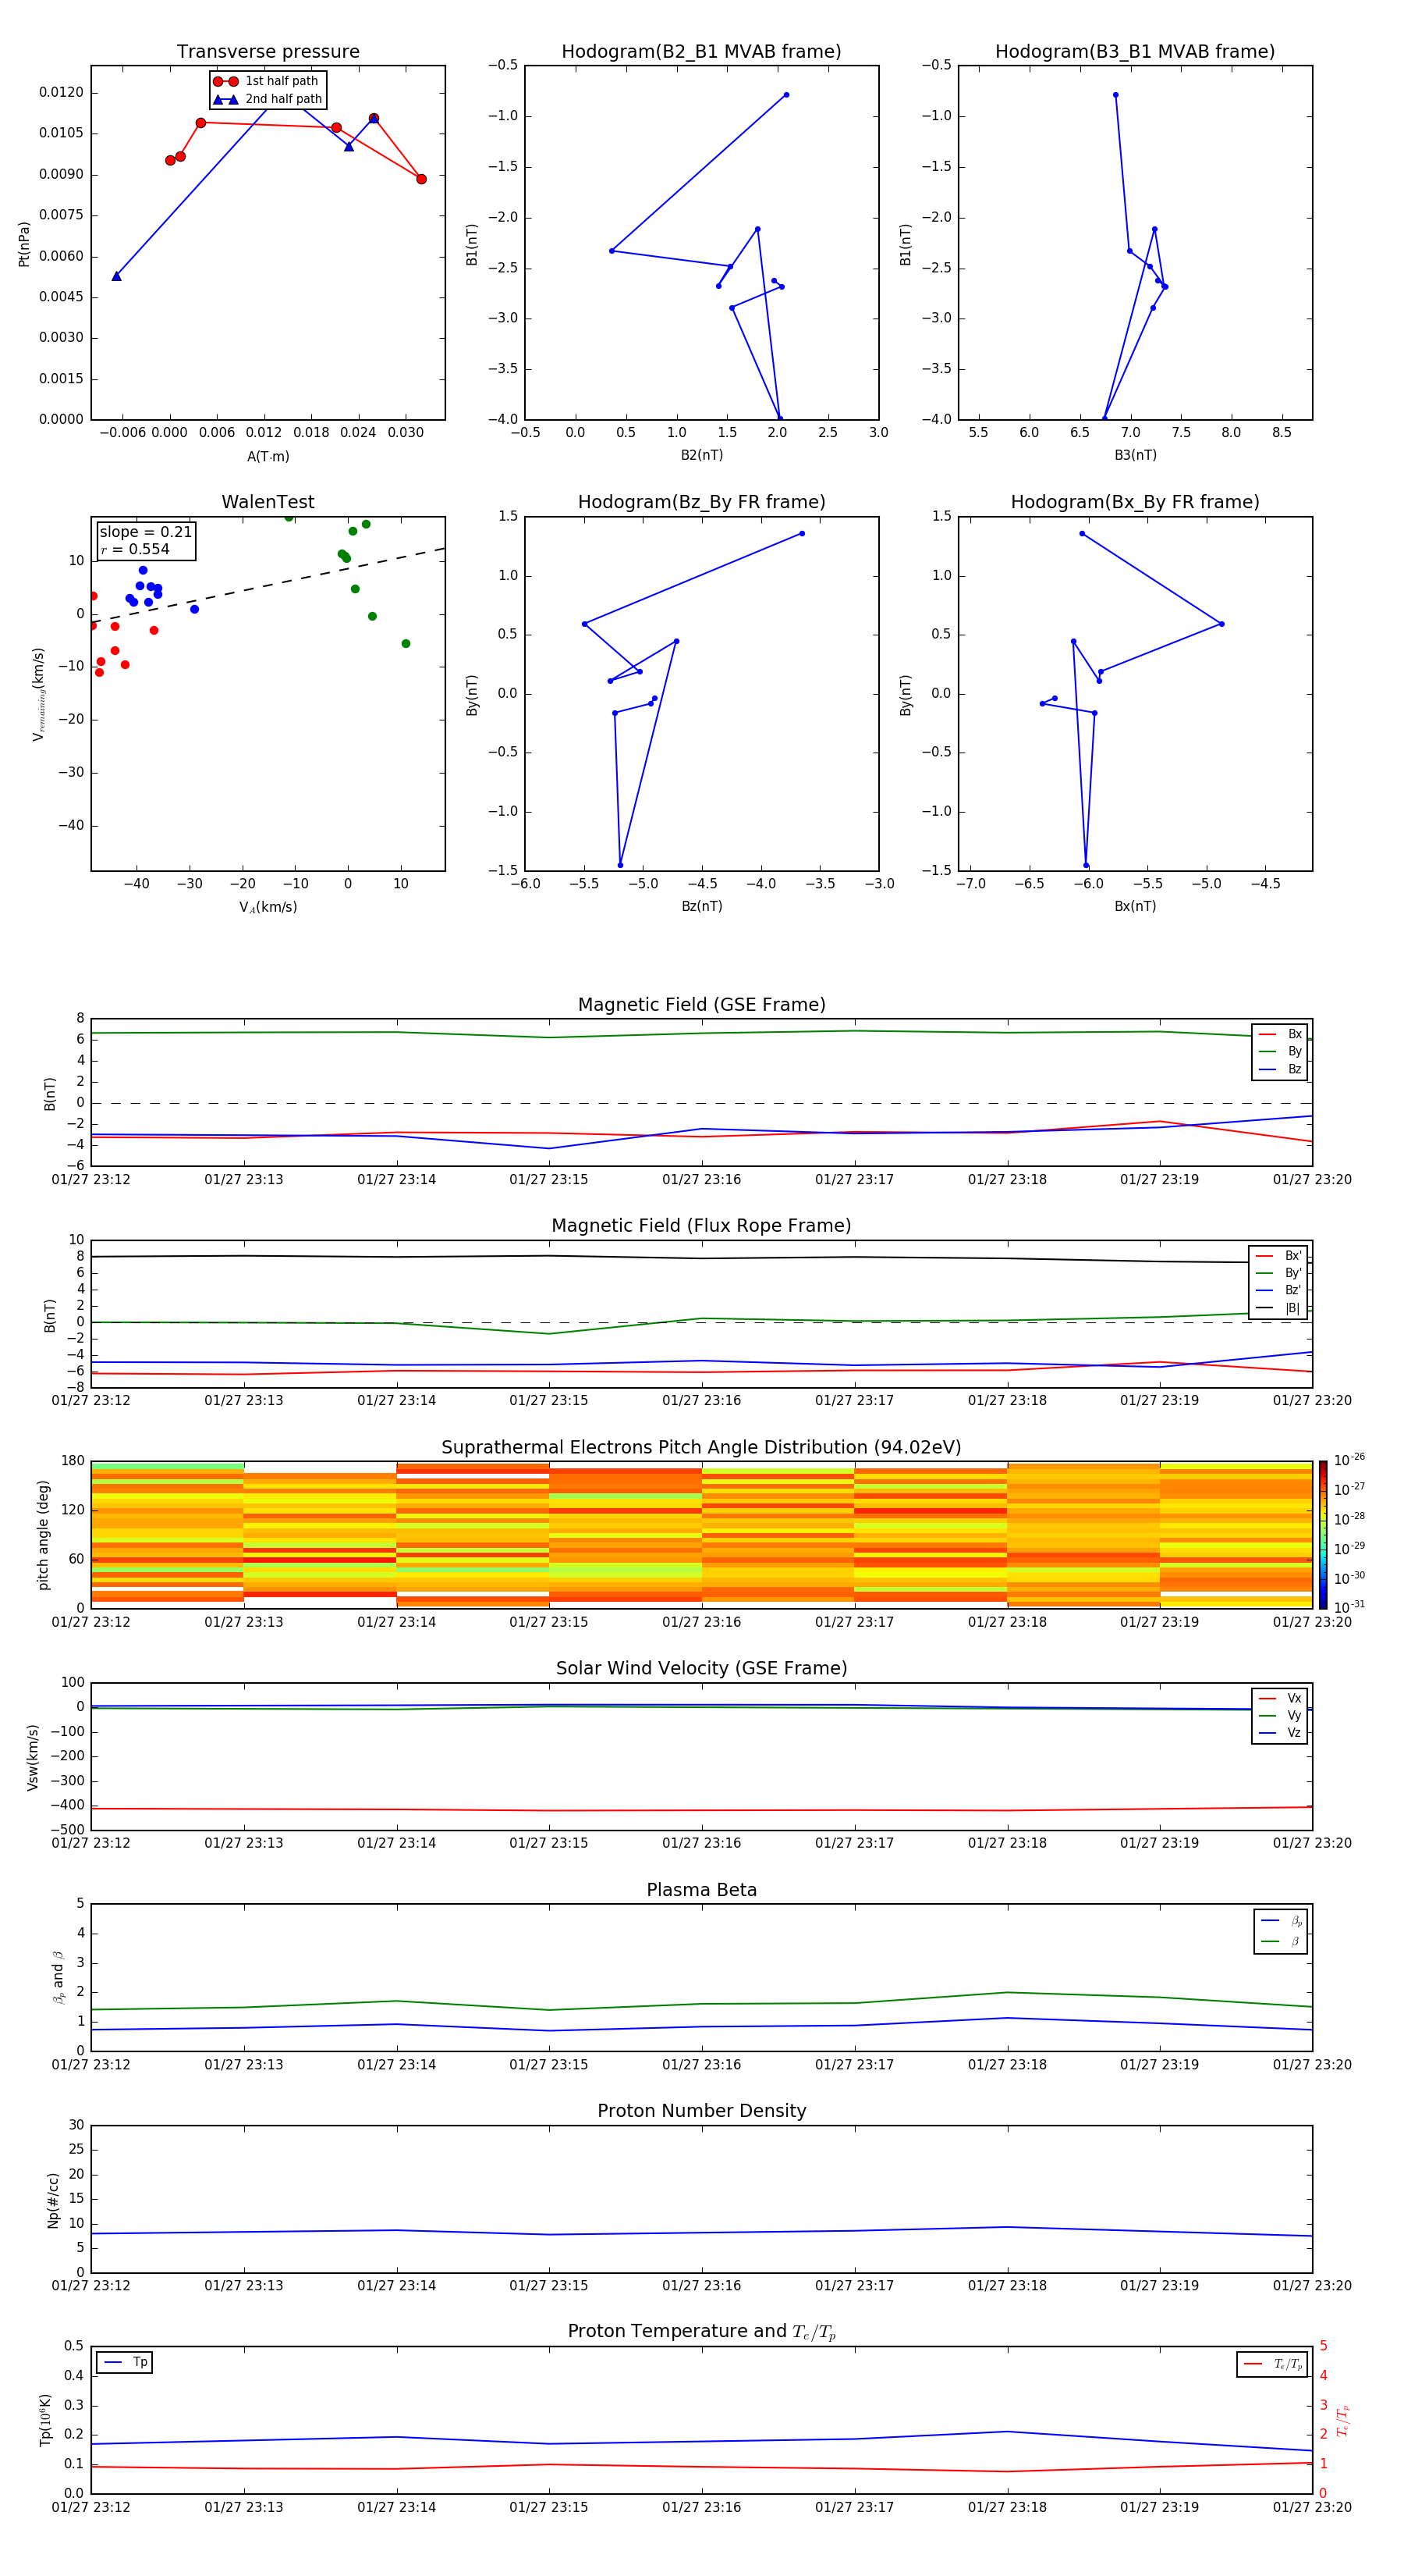1404x2576 pixels.
Task: Click the "Solar Wind Velocity (GSE Frame)" title
Action: click(701, 1668)
